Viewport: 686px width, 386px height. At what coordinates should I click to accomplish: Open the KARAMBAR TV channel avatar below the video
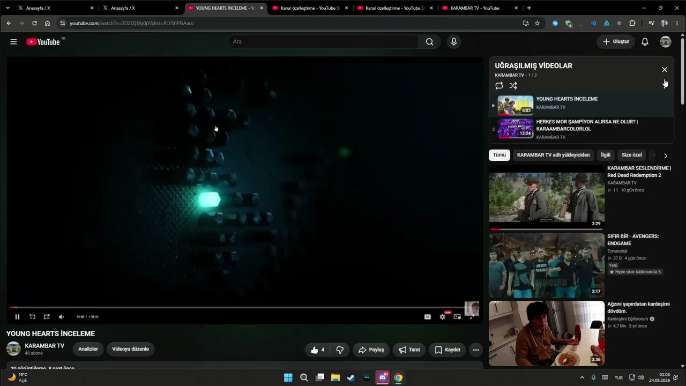tap(13, 349)
